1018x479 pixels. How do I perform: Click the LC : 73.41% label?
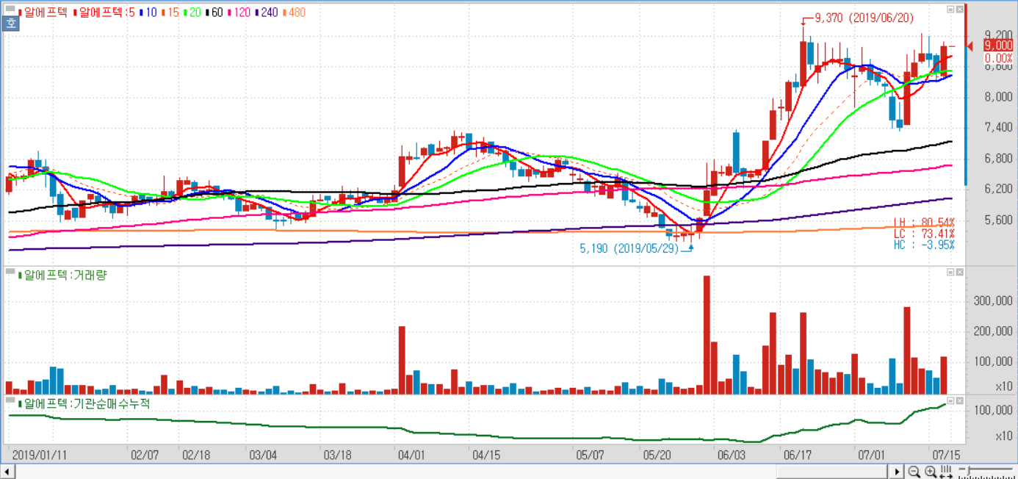pos(924,234)
